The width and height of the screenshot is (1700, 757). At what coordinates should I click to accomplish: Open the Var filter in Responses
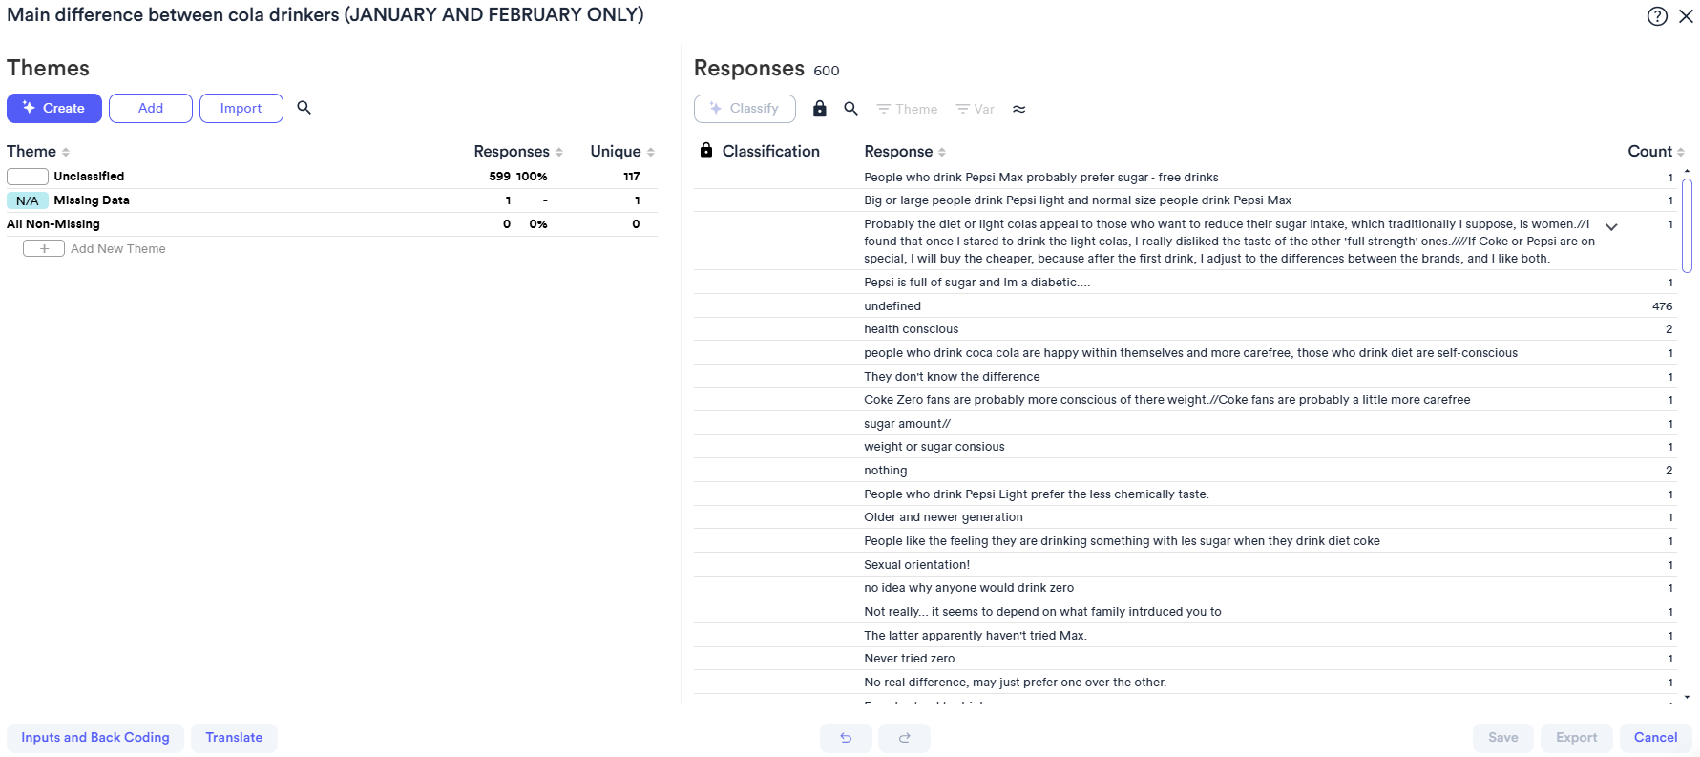976,109
